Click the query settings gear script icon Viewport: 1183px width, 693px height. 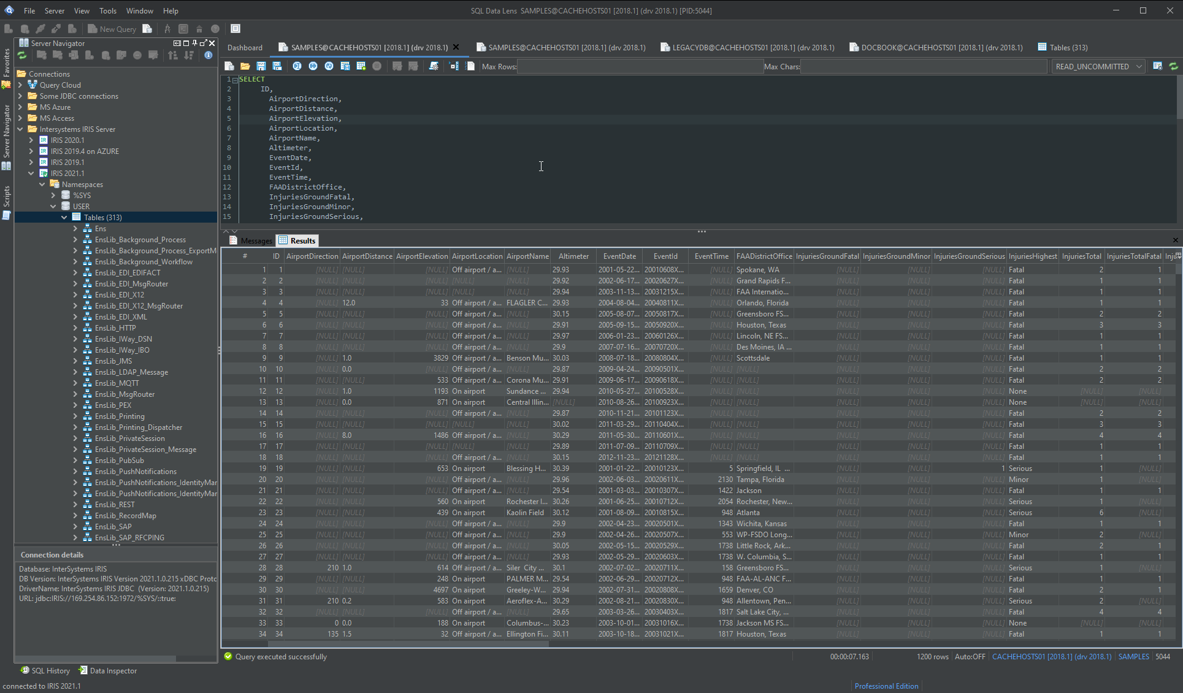click(434, 66)
